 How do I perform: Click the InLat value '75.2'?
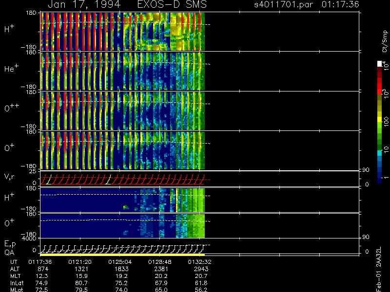(121, 283)
